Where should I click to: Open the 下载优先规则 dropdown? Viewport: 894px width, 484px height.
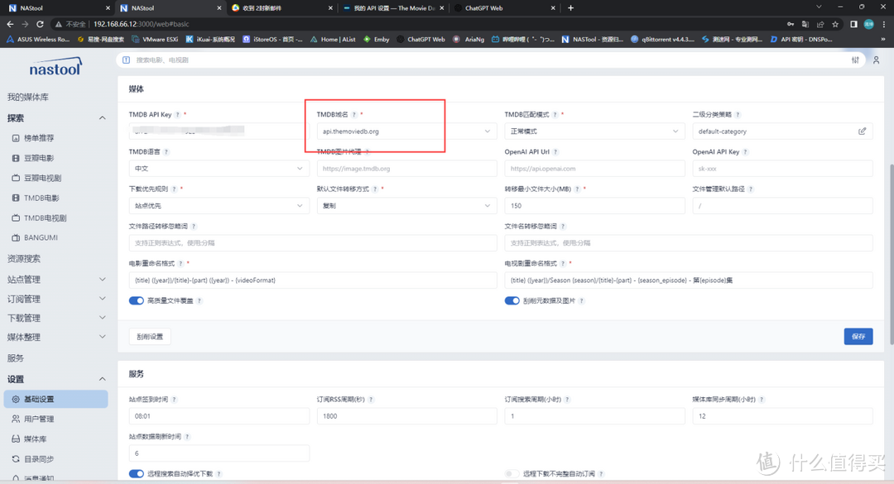[x=219, y=206]
